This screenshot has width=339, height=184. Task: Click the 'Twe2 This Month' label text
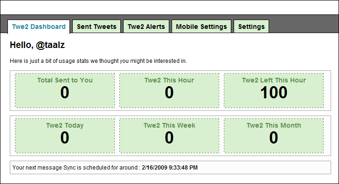point(274,125)
